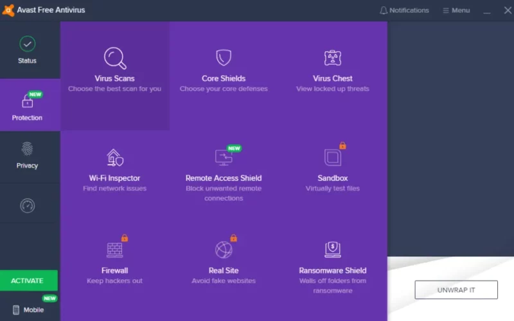
Task: Click the Virus Chest title
Action: click(x=333, y=78)
